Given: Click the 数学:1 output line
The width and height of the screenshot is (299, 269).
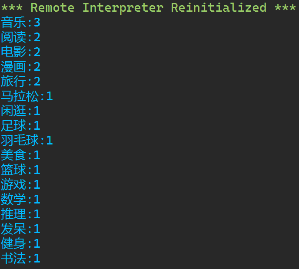Looking at the screenshot, I should tap(20, 200).
